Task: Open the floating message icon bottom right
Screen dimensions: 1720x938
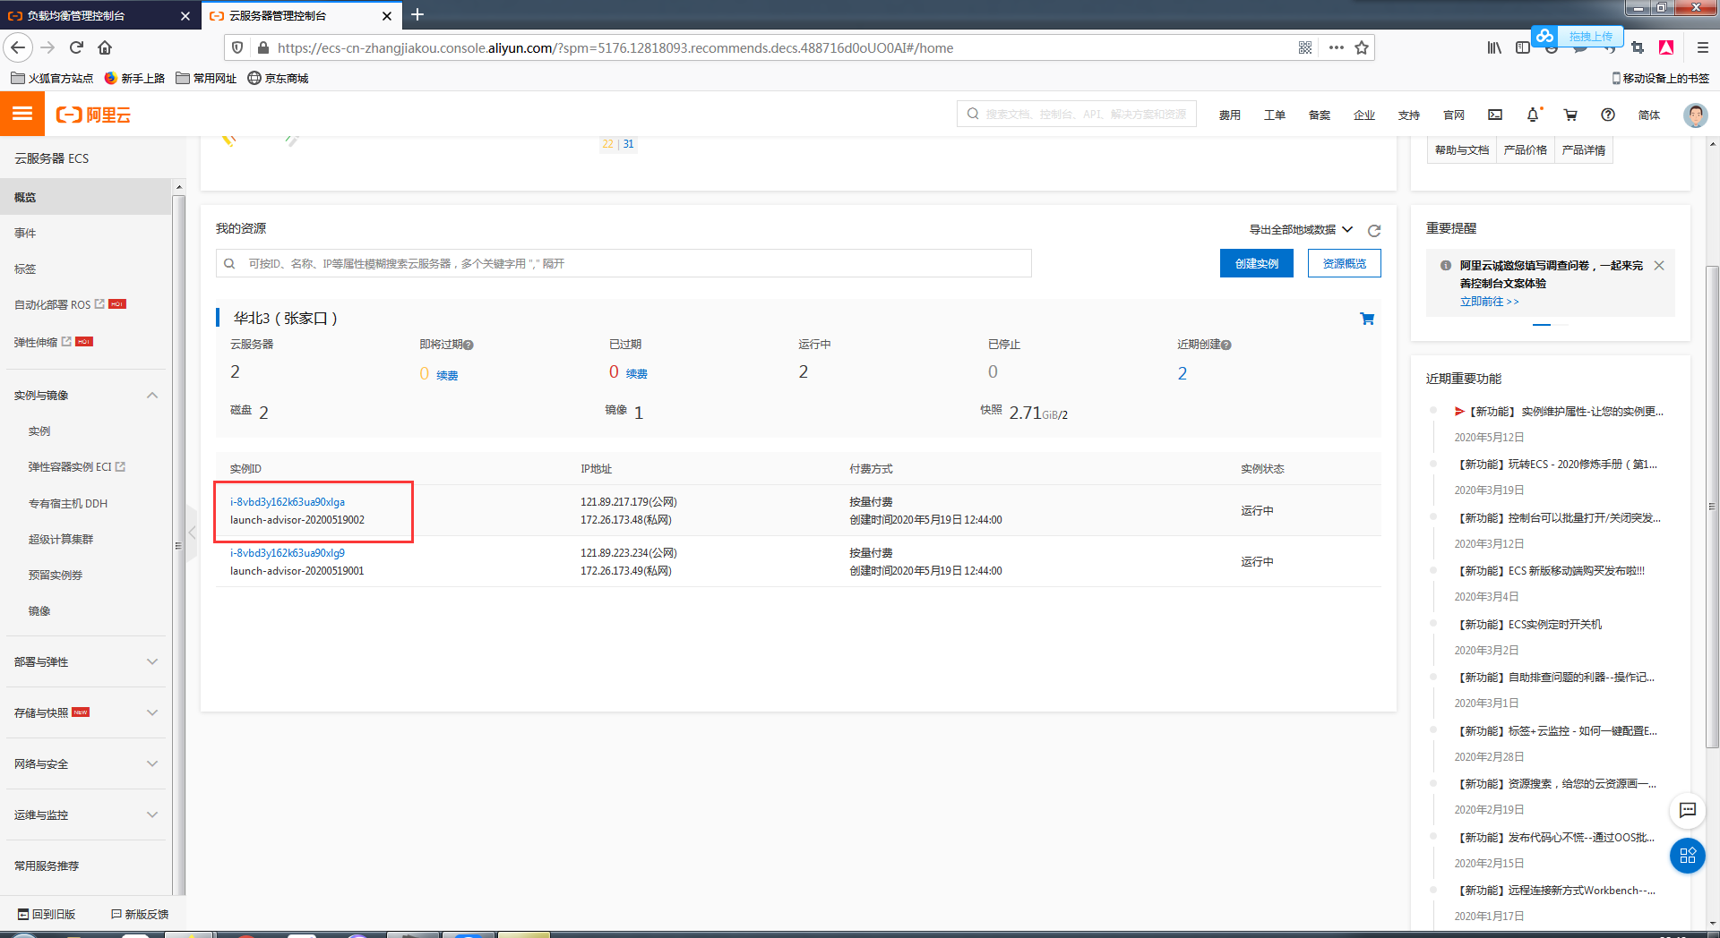Action: tap(1688, 811)
